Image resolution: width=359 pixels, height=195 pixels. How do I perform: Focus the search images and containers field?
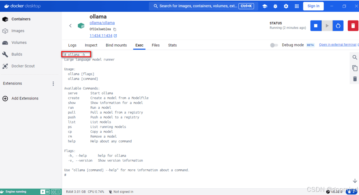click(x=201, y=6)
